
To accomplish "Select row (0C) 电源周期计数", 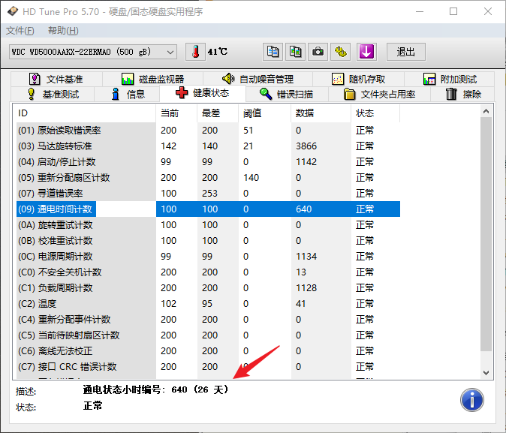I will (208, 257).
